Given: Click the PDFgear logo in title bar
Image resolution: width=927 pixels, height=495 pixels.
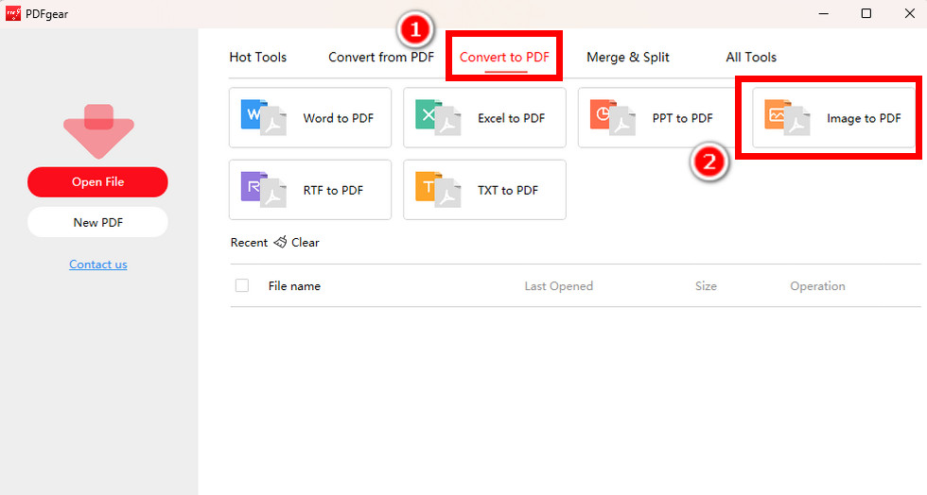Looking at the screenshot, I should coord(13,13).
